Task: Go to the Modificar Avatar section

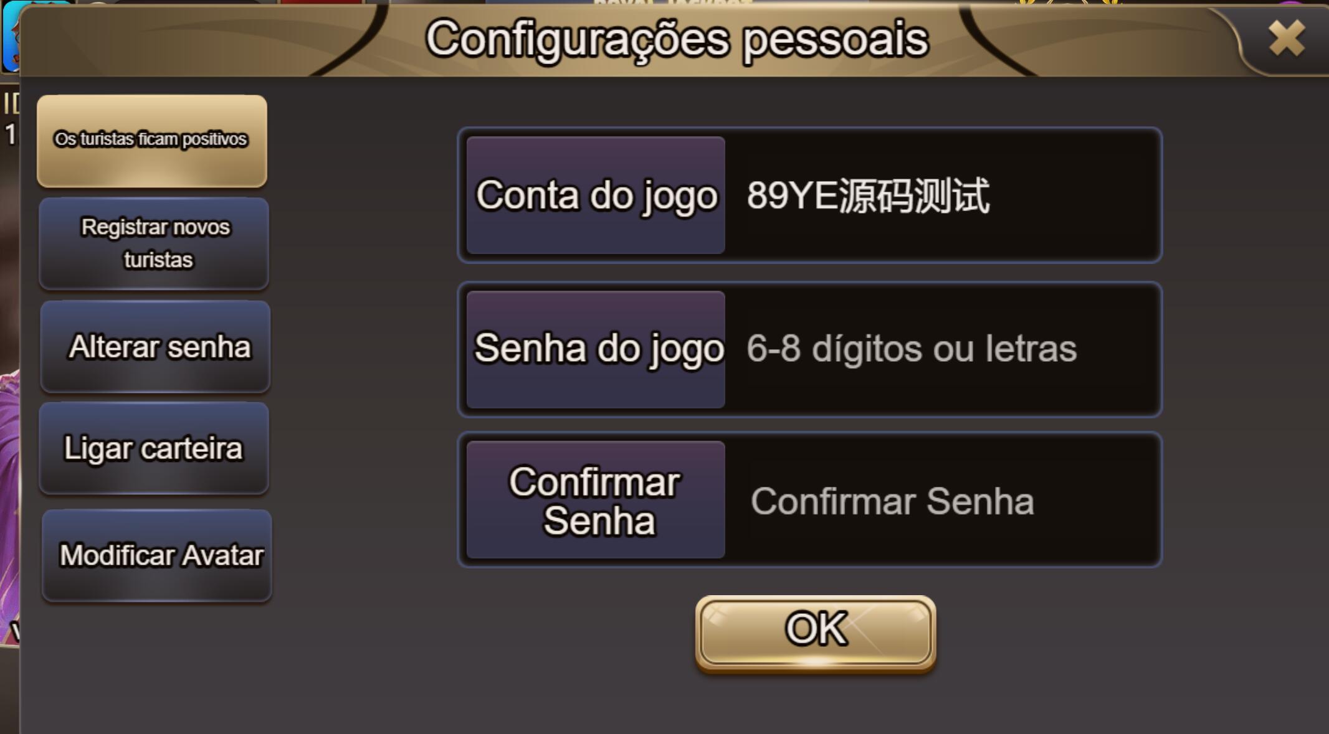Action: [156, 555]
